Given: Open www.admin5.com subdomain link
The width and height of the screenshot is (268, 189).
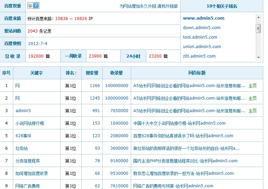Looking at the screenshot, I should (203, 18).
